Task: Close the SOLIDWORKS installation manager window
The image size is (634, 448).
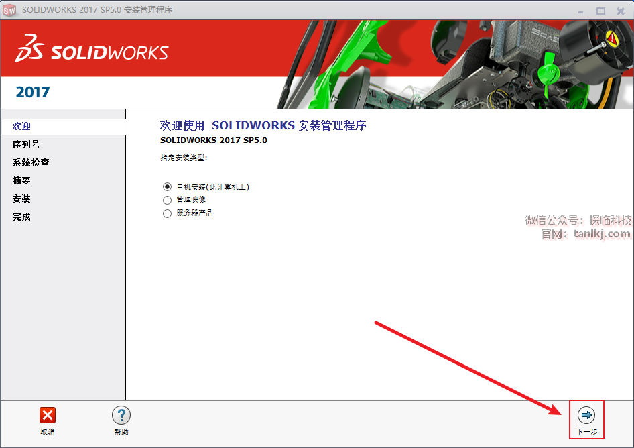Action: (x=621, y=11)
